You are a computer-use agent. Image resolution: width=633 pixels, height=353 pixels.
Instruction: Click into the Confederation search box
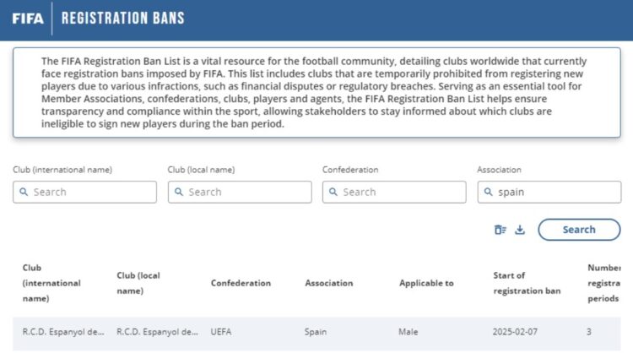[401, 193]
